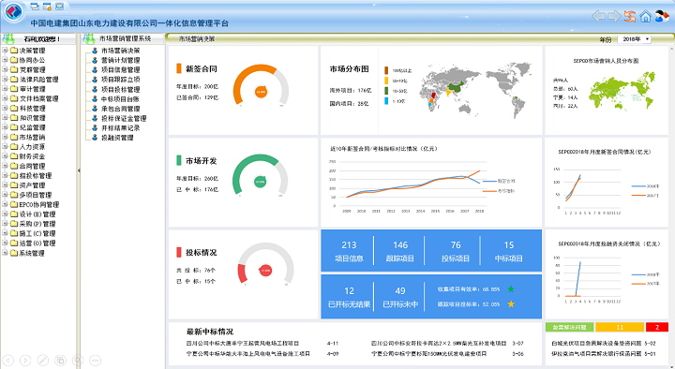Go forward using the right arrow icon

point(614,16)
